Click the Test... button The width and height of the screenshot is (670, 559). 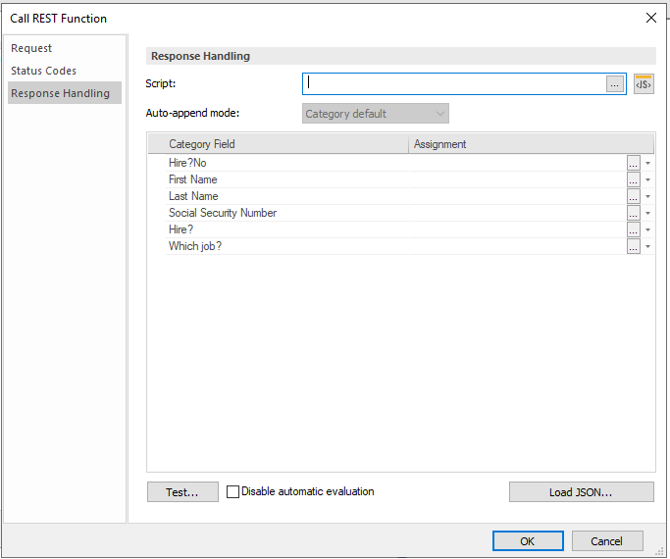pos(182,492)
